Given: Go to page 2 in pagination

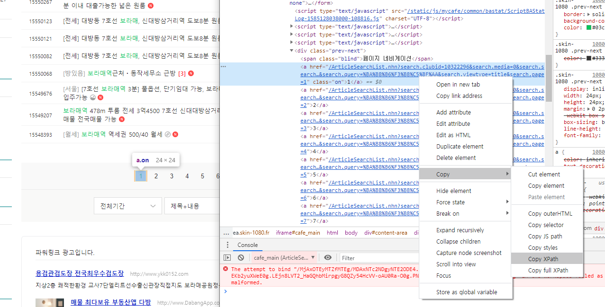Looking at the screenshot, I should tap(156, 176).
